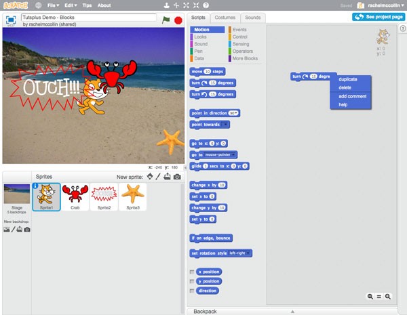Click the globe language icon
Screen dimensions: 407x315
coord(39,5)
